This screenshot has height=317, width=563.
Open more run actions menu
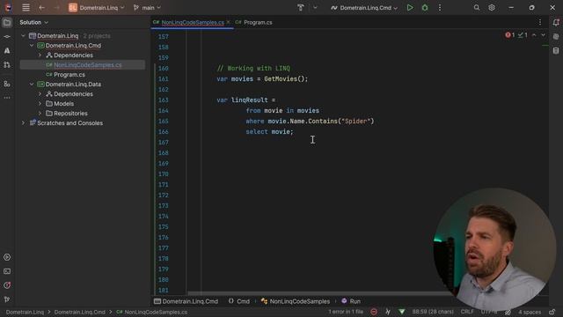[440, 8]
